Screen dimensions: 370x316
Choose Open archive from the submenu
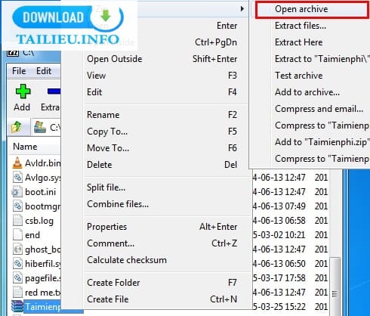(312, 9)
